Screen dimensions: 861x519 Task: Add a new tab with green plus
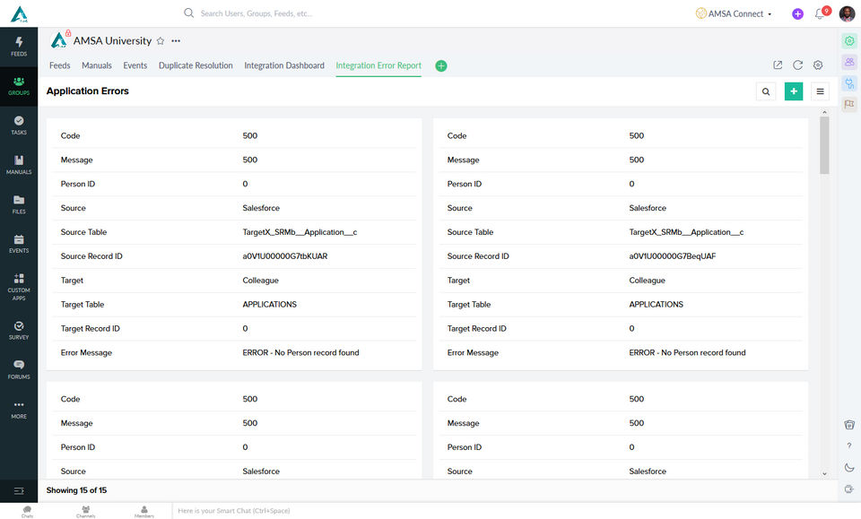point(441,65)
